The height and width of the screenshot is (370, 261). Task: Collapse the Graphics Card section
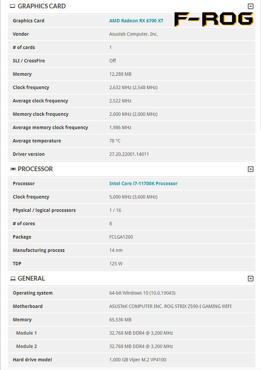click(x=250, y=6)
